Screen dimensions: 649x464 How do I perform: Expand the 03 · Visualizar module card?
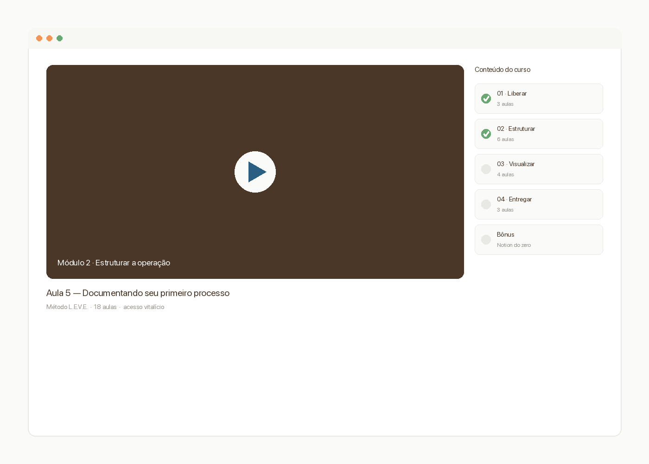(539, 169)
